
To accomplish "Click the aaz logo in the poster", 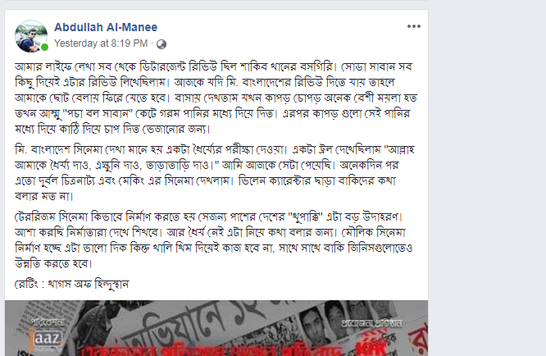I will [x=47, y=337].
